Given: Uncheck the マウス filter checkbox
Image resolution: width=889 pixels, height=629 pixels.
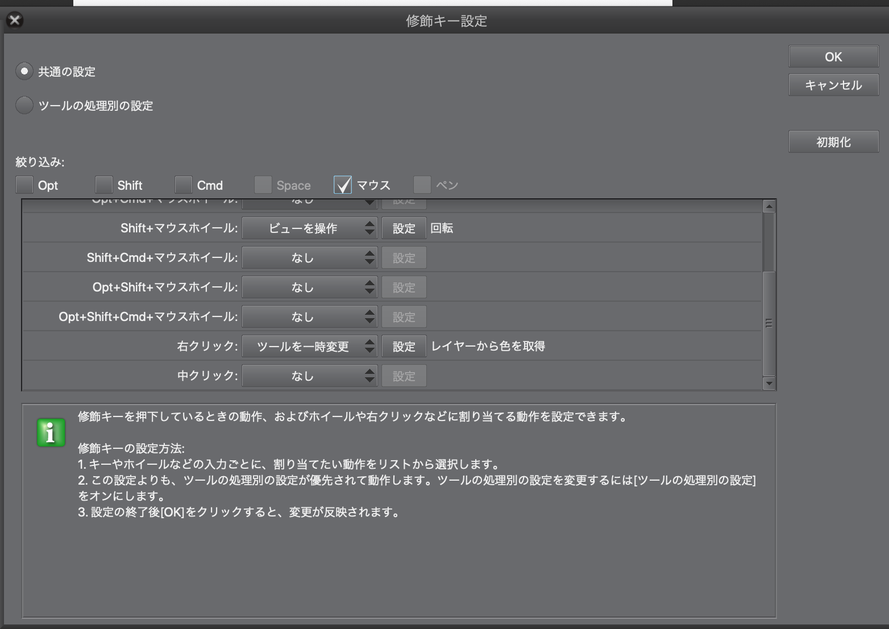Looking at the screenshot, I should click(343, 185).
